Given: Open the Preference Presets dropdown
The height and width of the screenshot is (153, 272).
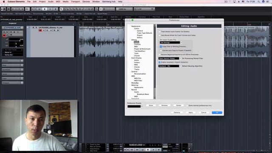Looking at the screenshot, I should click(x=135, y=106).
